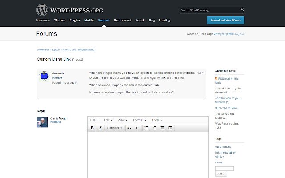
Task: Add this topic to your favorites
Action: 228,100
